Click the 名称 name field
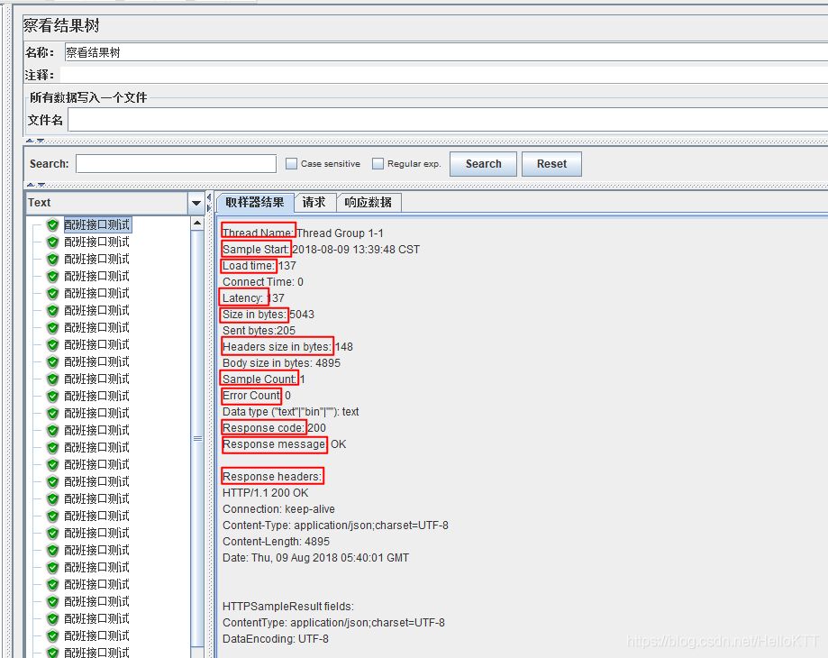Viewport: 828px width, 658px height. (446, 52)
